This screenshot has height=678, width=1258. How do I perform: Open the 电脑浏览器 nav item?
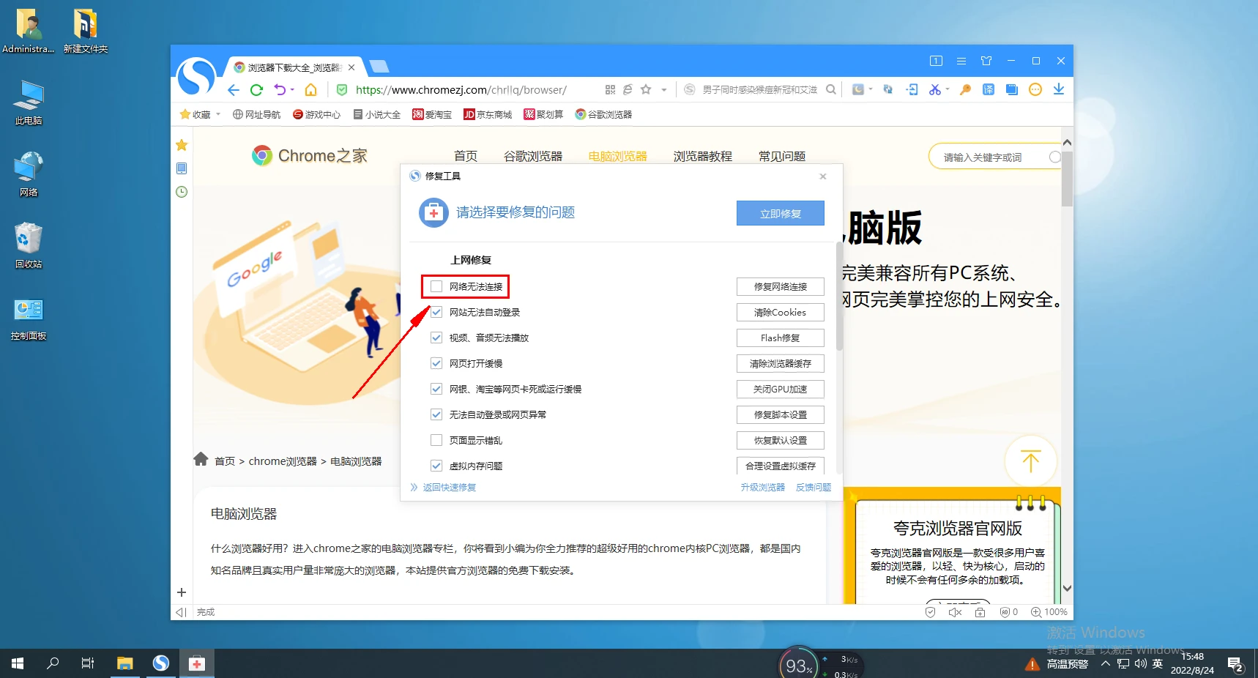coord(618,156)
